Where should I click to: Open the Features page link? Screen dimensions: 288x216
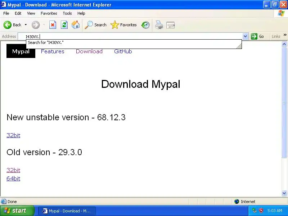[x=53, y=51]
